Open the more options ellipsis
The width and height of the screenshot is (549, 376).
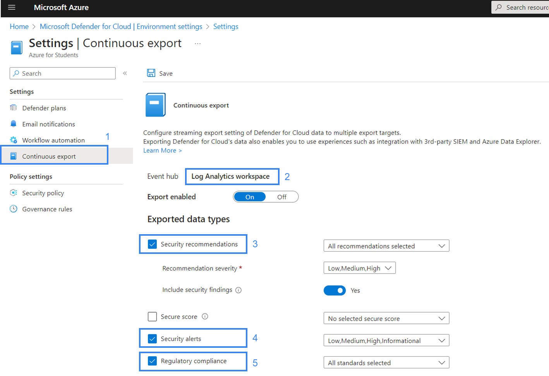click(197, 44)
